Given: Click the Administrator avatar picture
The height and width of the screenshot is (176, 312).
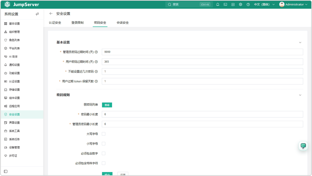Looking at the screenshot, I should tap(282, 5).
